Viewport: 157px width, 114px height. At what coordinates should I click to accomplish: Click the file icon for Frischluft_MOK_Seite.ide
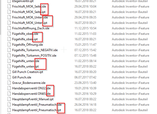[9, 6]
